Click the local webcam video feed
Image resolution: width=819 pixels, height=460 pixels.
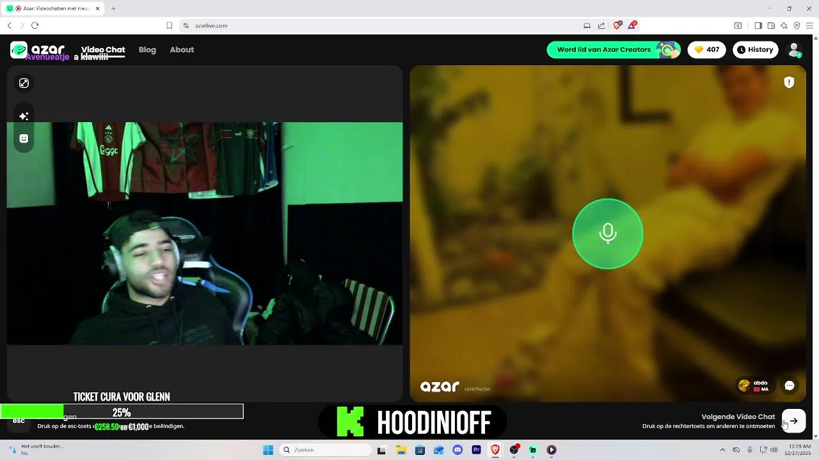tap(205, 233)
